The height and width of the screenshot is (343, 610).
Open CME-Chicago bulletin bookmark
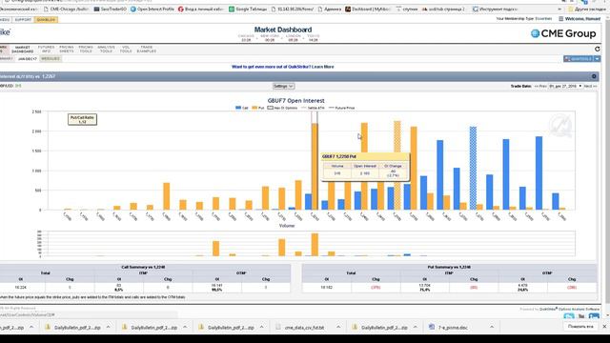coord(66,9)
